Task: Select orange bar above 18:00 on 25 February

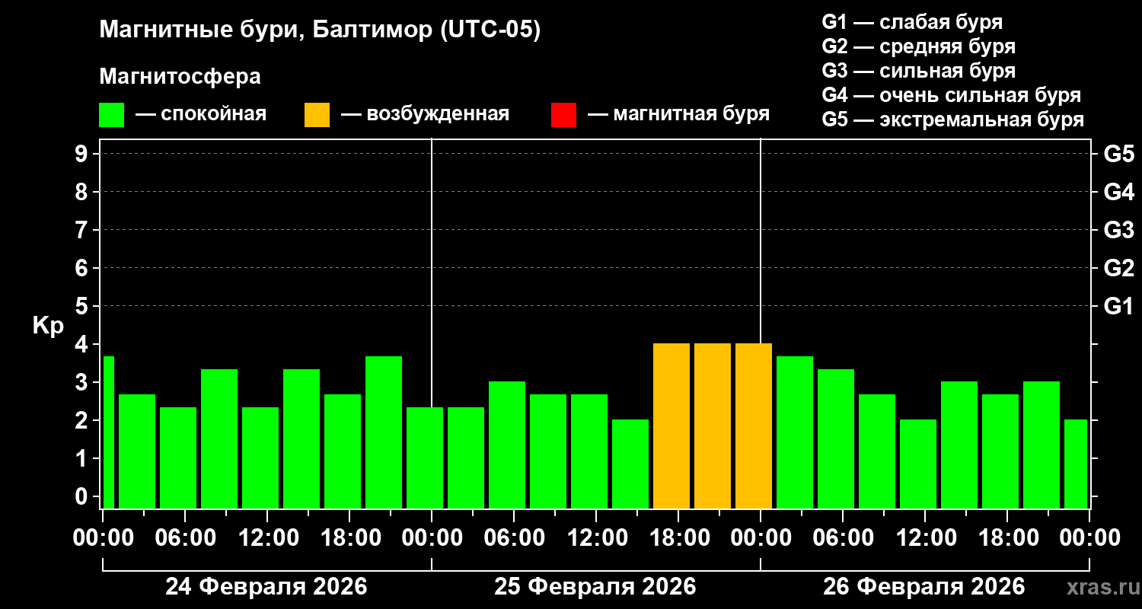Action: click(671, 426)
